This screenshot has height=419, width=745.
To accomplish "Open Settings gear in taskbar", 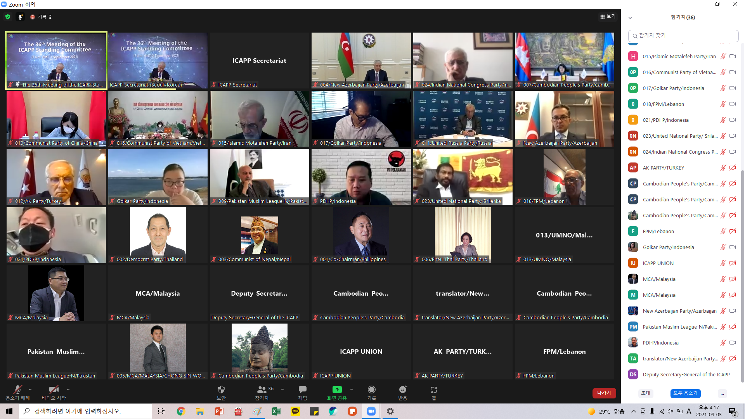I will pos(390,411).
